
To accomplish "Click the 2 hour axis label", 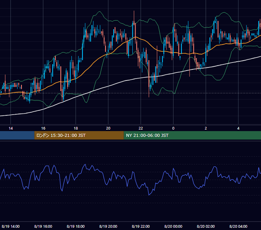I will [x=206, y=128].
